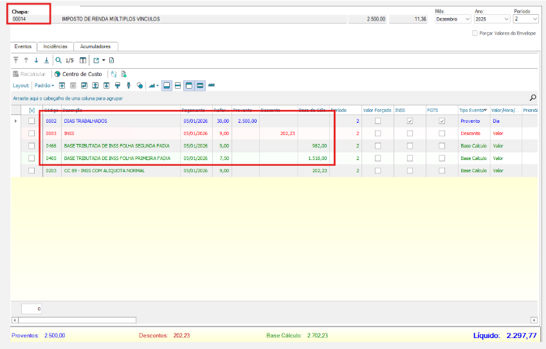This screenshot has height=349, width=546.
Task: Toggle the split rows view icon
Action: (x=177, y=85)
